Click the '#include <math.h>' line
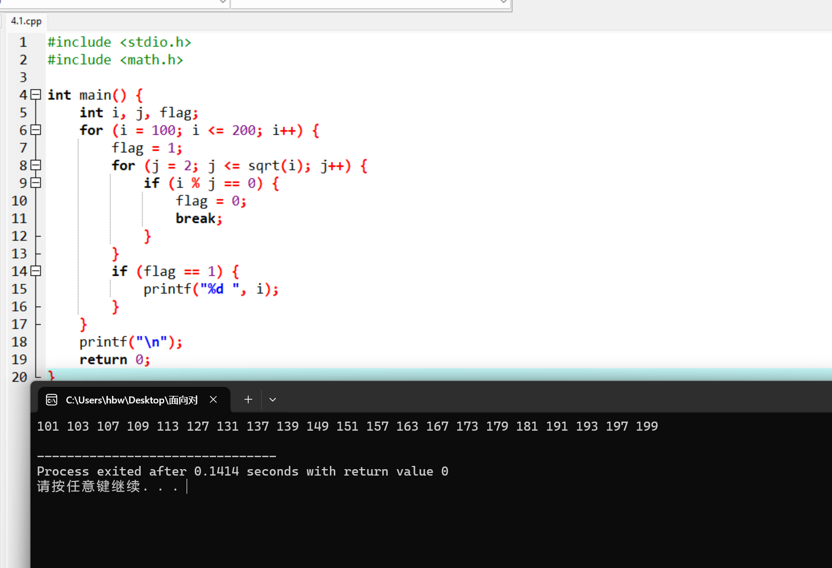The width and height of the screenshot is (832, 568). (115, 60)
